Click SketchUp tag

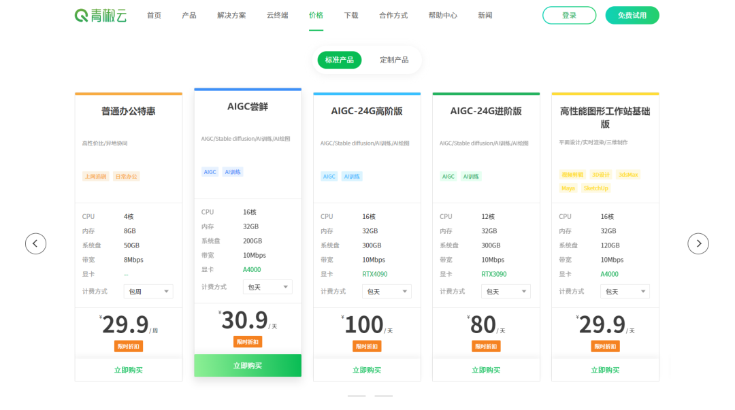pyautogui.click(x=595, y=188)
